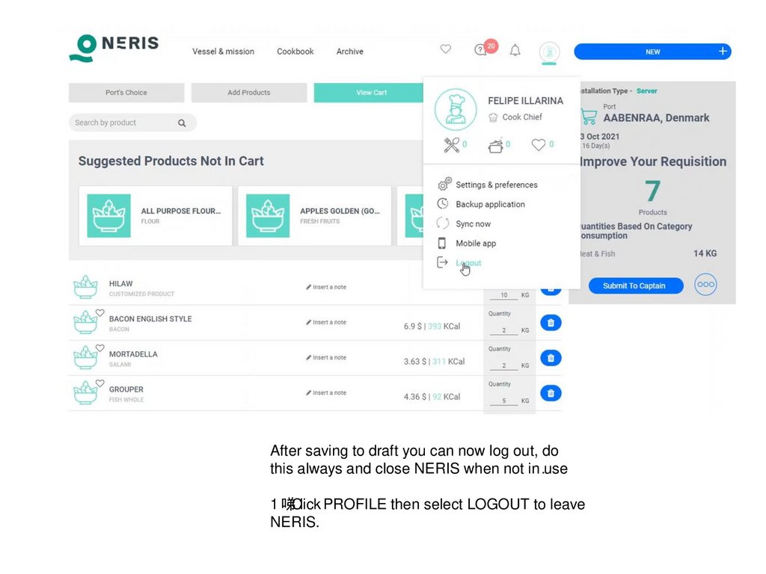Image resolution: width=766 pixels, height=574 pixels.
Task: Click the NEW button
Action: [x=652, y=52]
